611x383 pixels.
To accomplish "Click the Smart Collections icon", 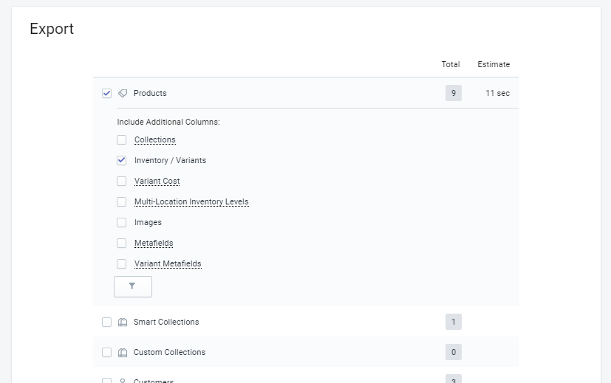I will click(123, 322).
